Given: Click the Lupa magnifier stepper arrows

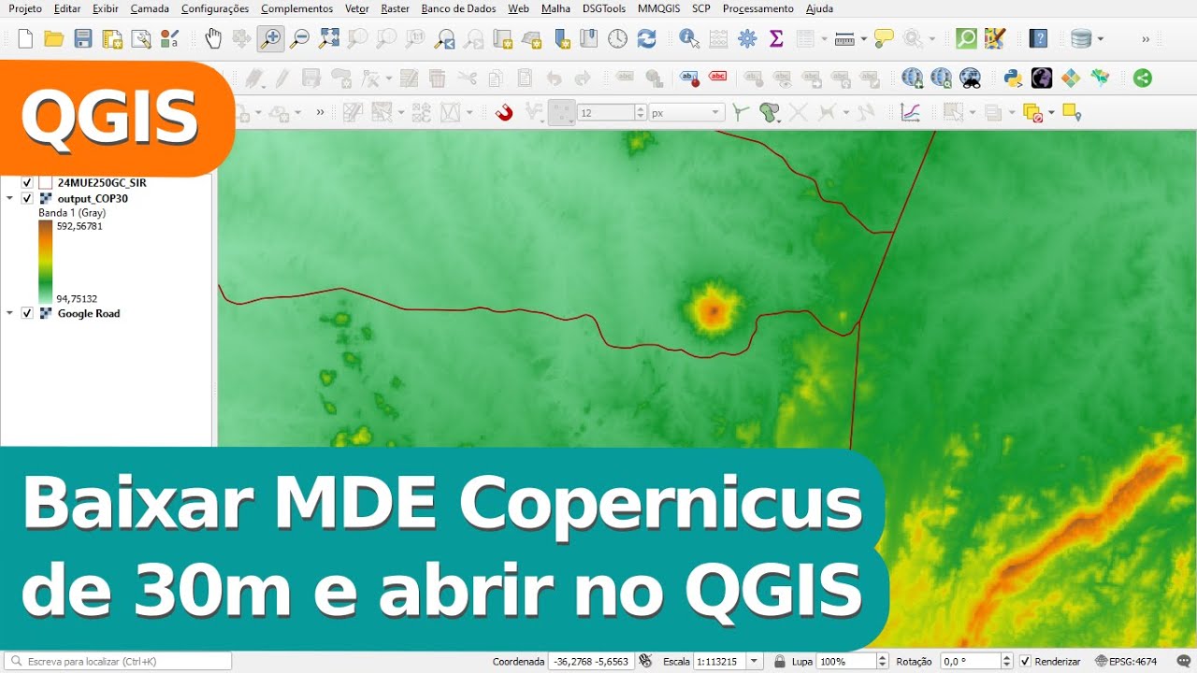Looking at the screenshot, I should 882,661.
